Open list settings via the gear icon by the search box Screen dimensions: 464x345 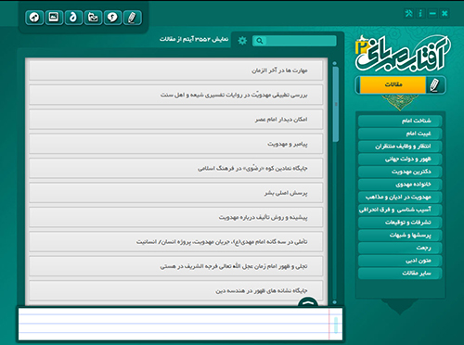tap(242, 41)
